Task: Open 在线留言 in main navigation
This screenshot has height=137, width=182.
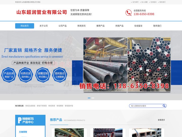Action: coord(138,26)
